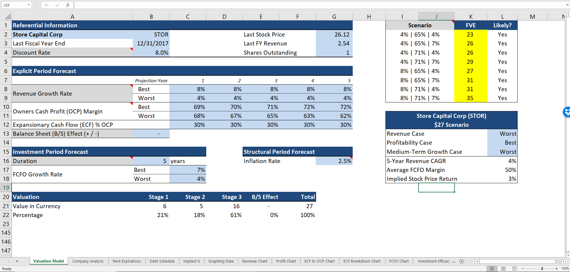Adjust the zoom slider handle

pos(542,269)
